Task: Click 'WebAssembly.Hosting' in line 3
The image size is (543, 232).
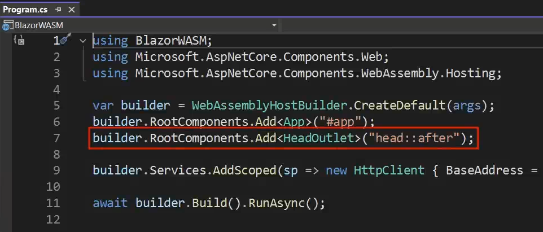Action: (429, 73)
